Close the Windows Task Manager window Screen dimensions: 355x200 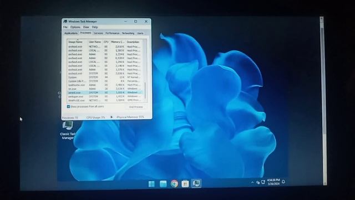click(146, 21)
